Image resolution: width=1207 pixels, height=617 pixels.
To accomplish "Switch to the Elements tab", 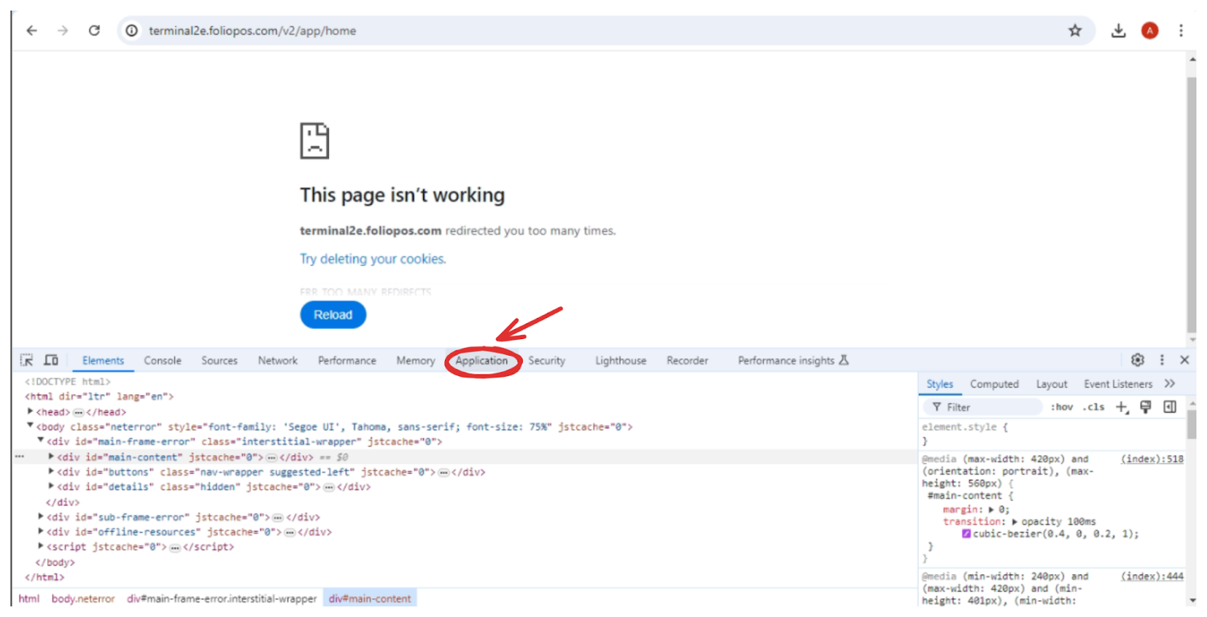I will [x=103, y=361].
